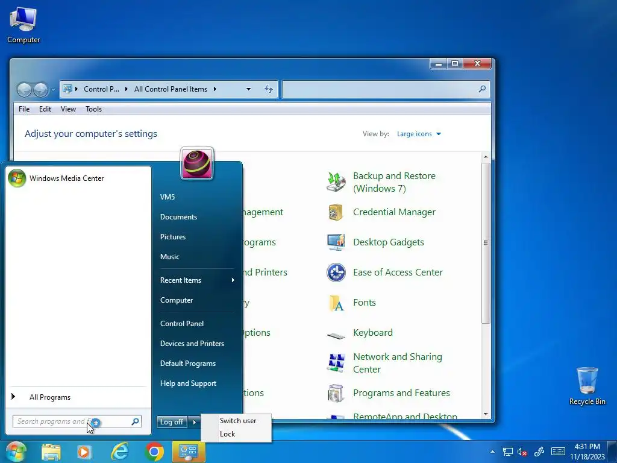Go forward in Control Panel window
The image size is (617, 463).
(40, 90)
